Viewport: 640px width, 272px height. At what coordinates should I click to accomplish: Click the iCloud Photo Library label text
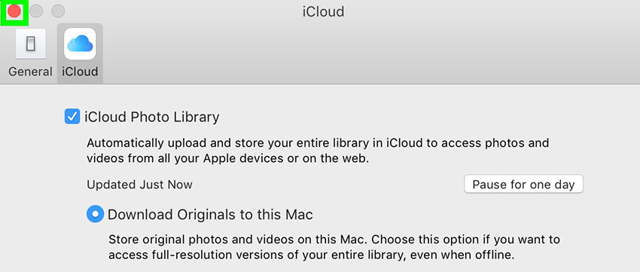click(x=152, y=118)
